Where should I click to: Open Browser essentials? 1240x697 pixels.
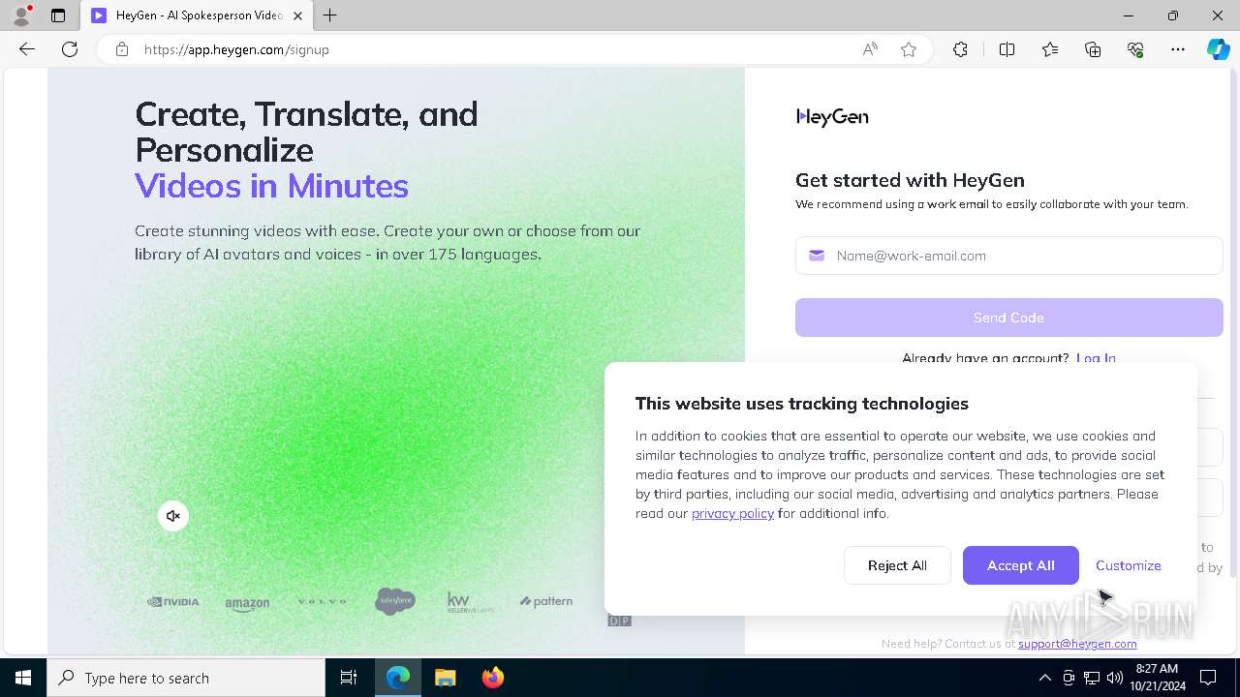click(x=1135, y=49)
